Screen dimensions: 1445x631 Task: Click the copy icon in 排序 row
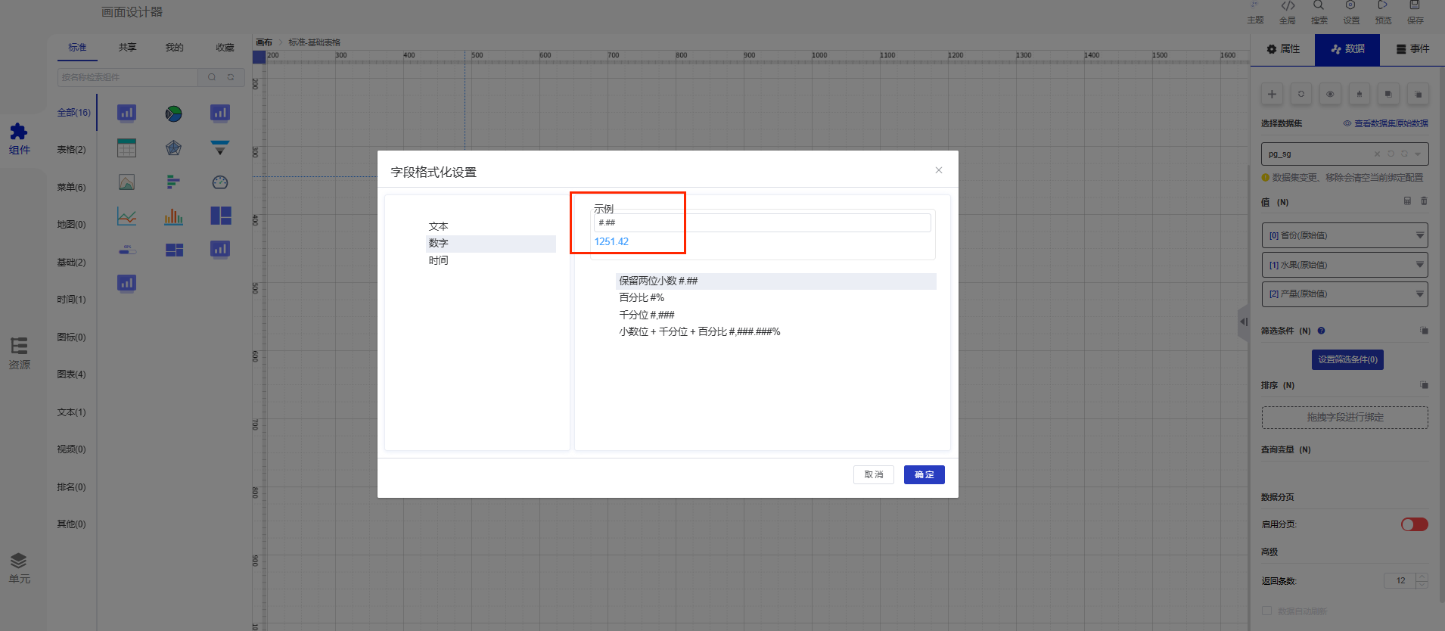[x=1424, y=385]
